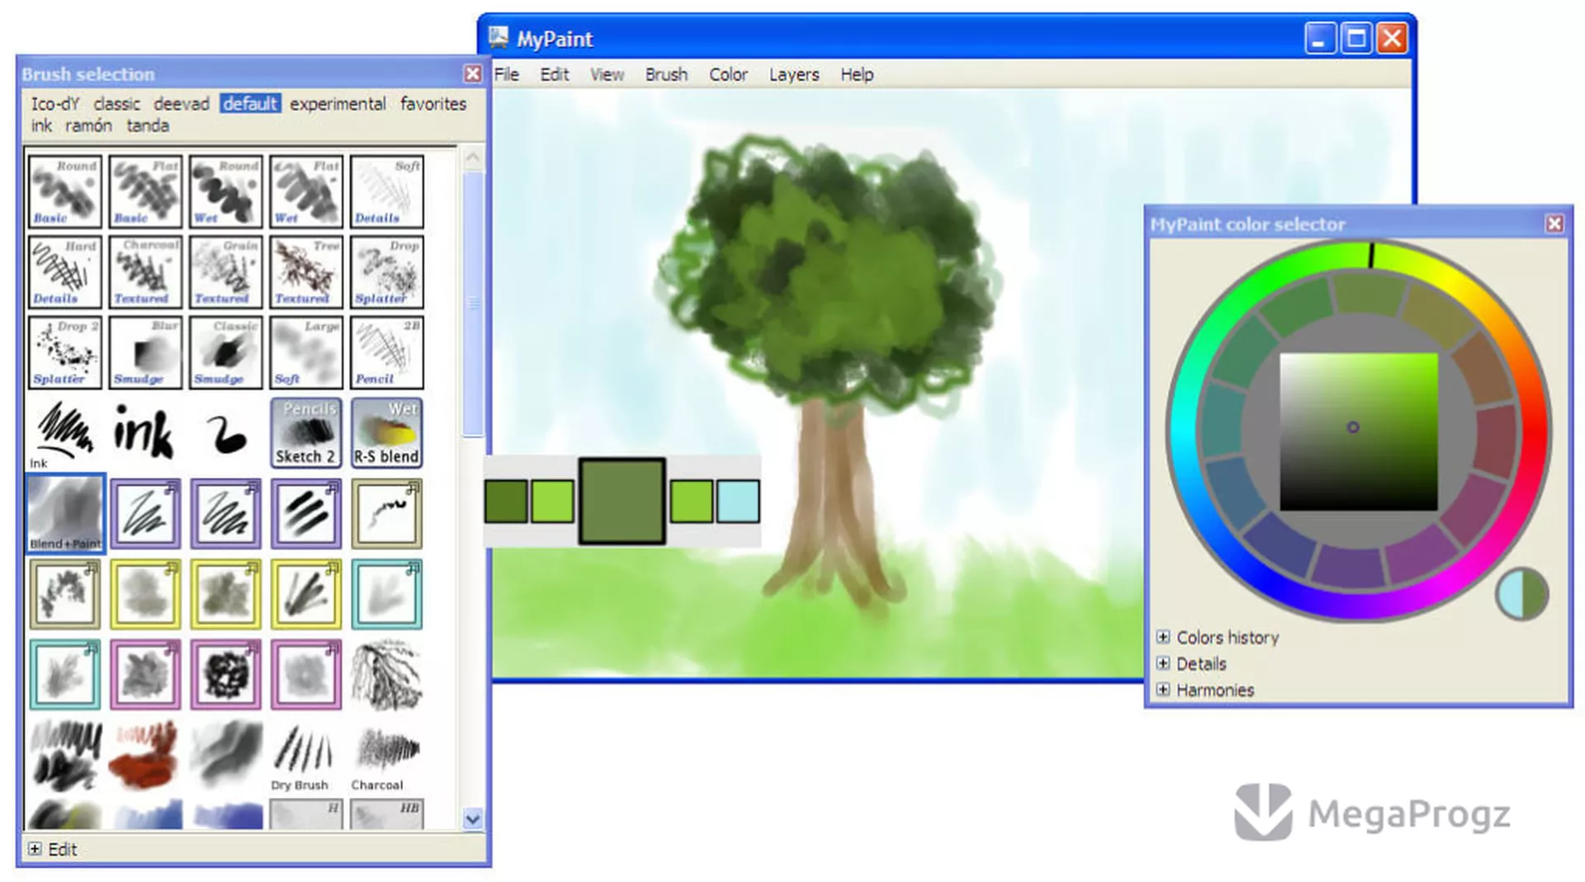1585x882 pixels.
Task: Click the brush list scroll down arrow
Action: pos(473,819)
